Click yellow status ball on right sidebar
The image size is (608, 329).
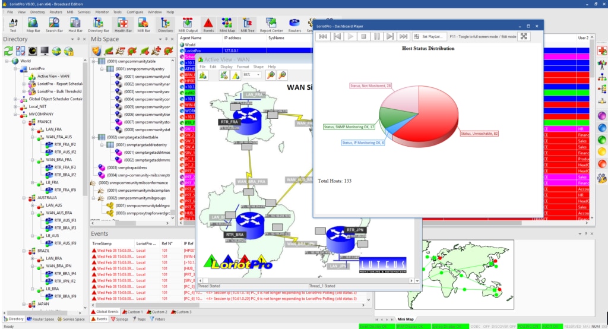pos(602,151)
